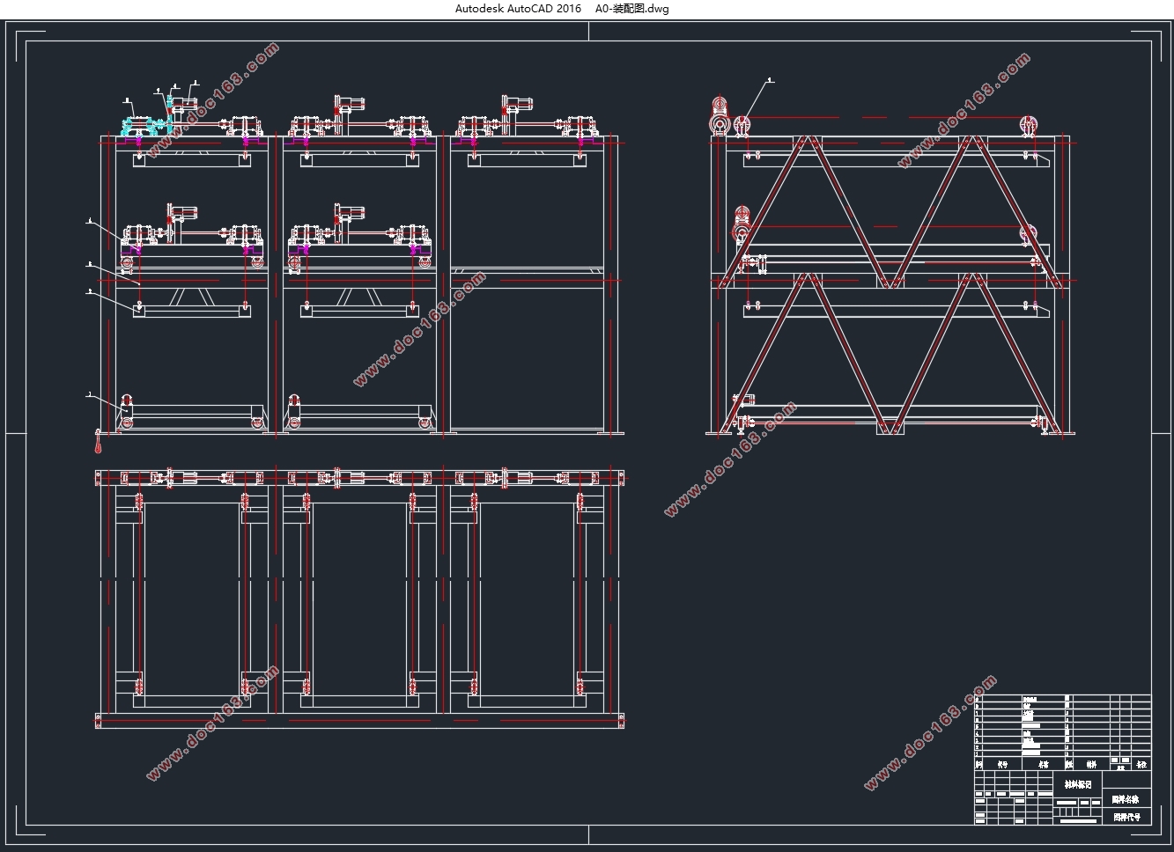Screen dimensions: 1174x852
Task: Click the "备注" column header in parts list
Action: click(x=1141, y=764)
